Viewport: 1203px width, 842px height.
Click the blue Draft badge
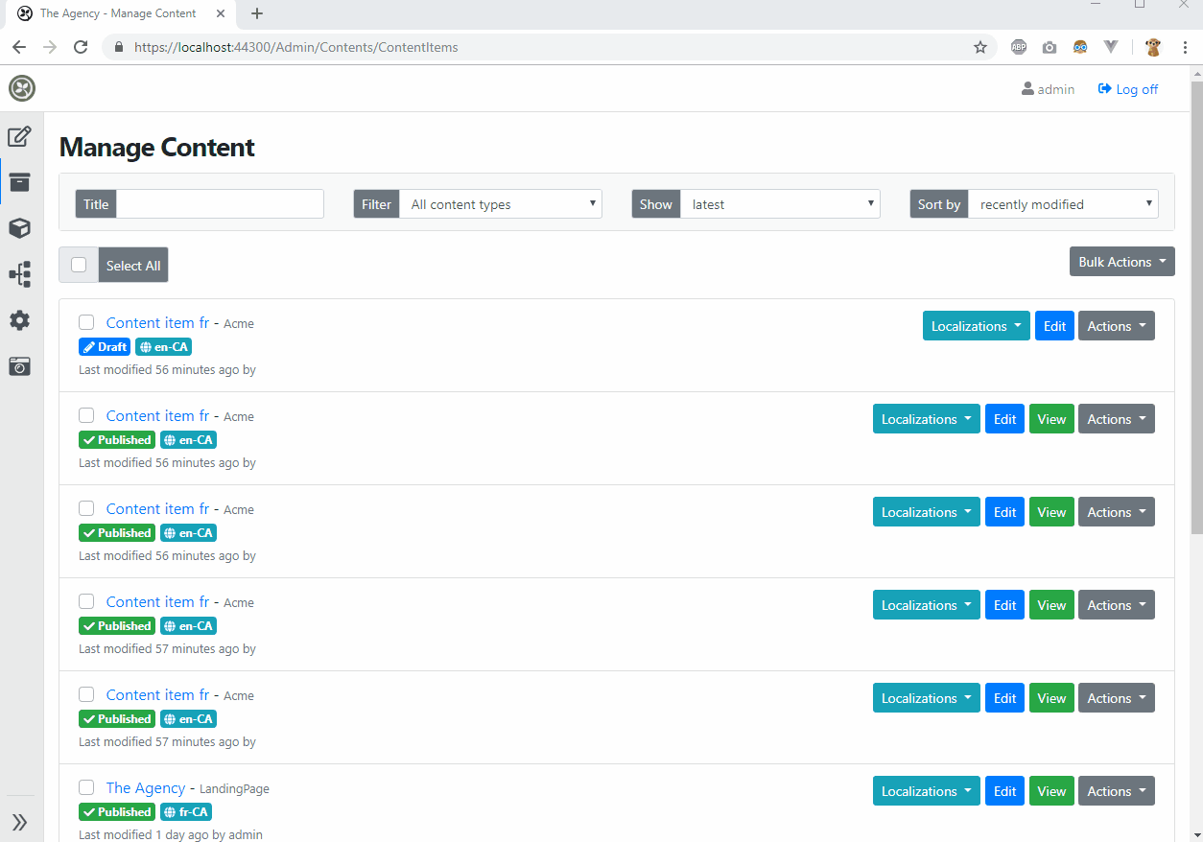coord(105,347)
